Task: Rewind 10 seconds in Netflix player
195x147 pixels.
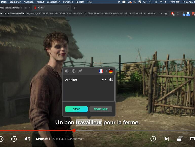Action: (x=1, y=139)
